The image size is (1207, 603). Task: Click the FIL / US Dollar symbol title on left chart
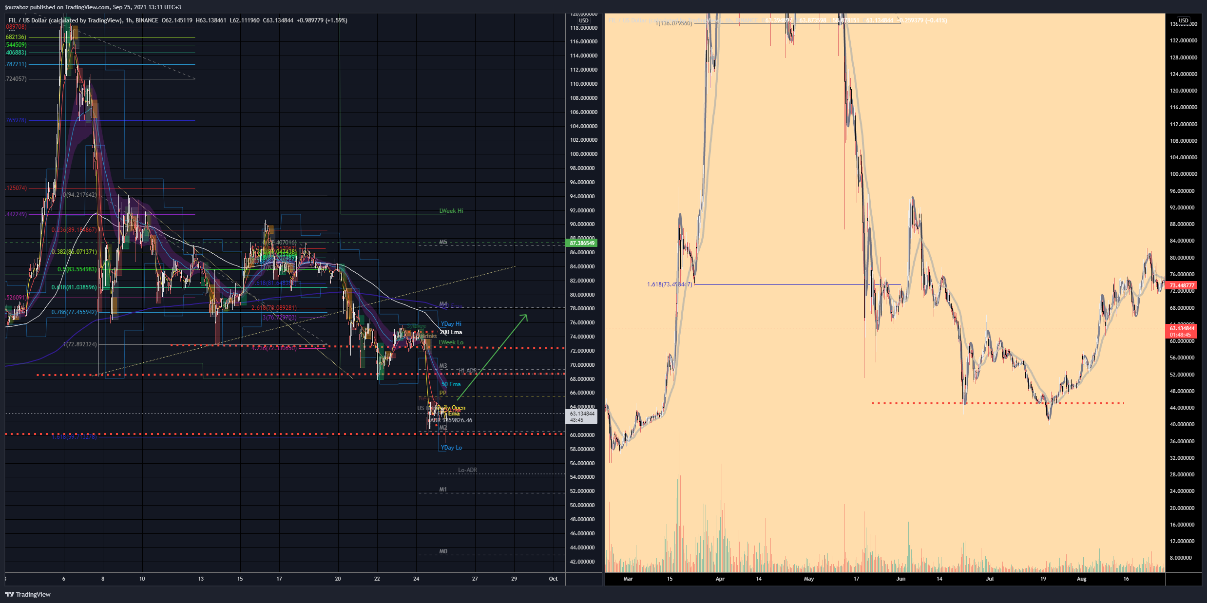coord(65,20)
